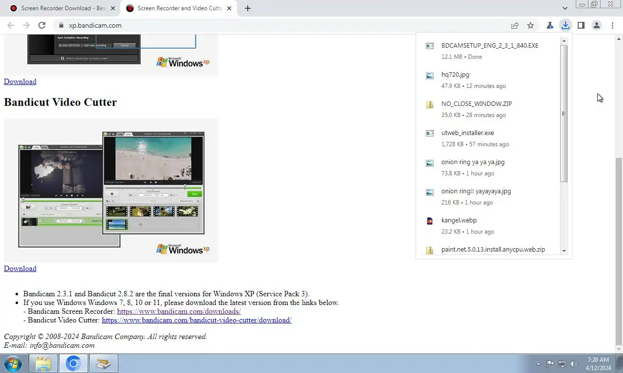This screenshot has width=623, height=373.
Task: Click Bandicut Video Cutter heading
Action: pyautogui.click(x=60, y=102)
